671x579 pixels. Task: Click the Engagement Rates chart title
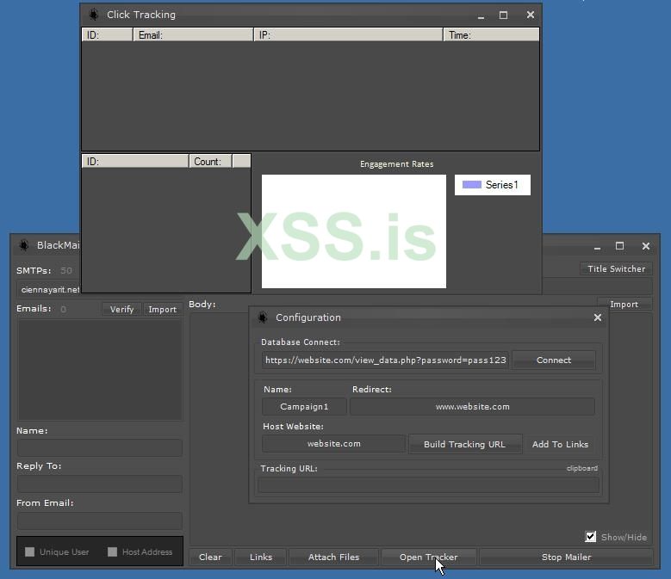[x=397, y=164]
